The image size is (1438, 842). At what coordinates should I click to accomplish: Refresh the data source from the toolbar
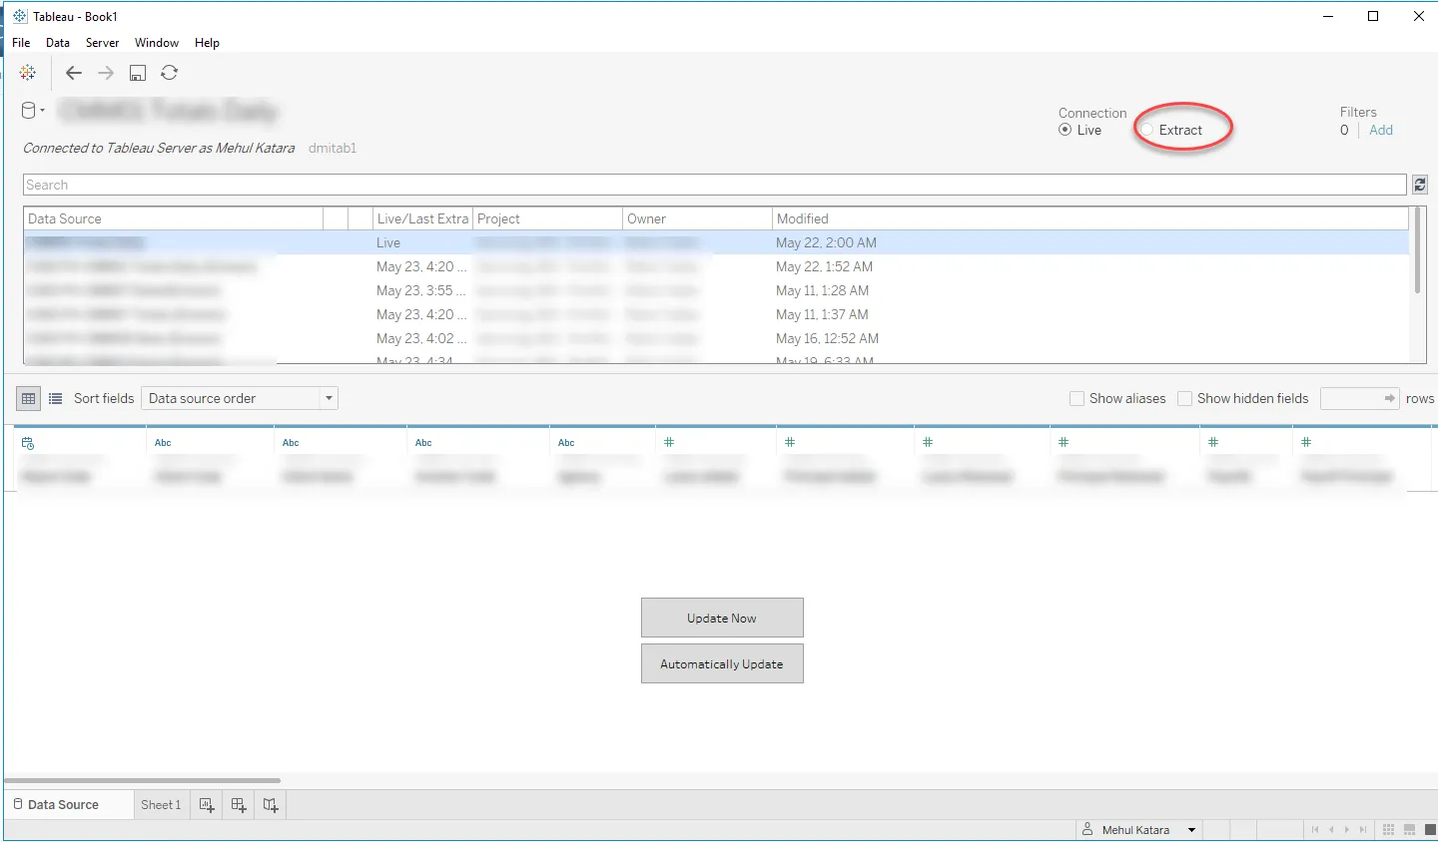point(170,73)
